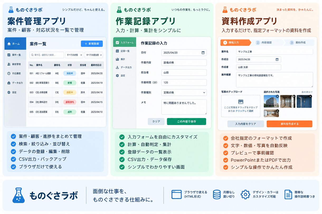Click the 対応履歴 clock icon
The image size is (322, 214).
point(9,73)
